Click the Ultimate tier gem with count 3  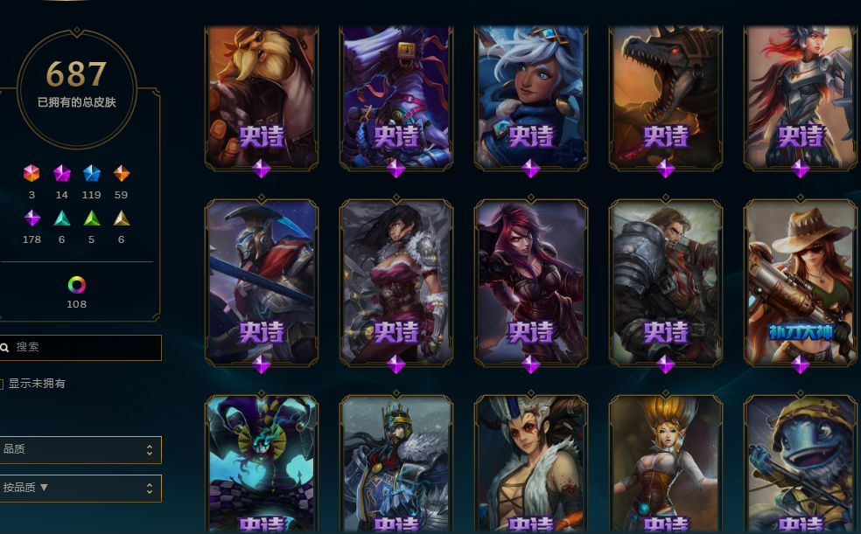(31, 173)
